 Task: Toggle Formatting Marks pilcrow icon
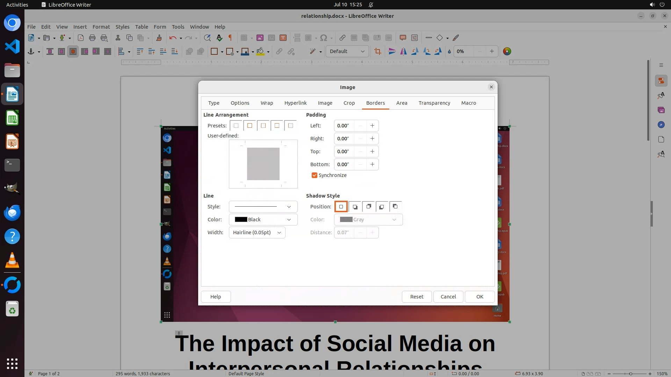230,38
